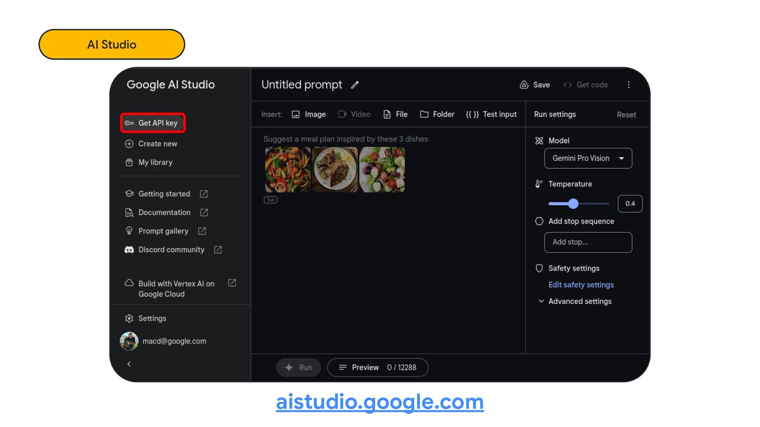This screenshot has height=427, width=760.
Task: Insert a Folder into the prompt
Action: pyautogui.click(x=437, y=114)
